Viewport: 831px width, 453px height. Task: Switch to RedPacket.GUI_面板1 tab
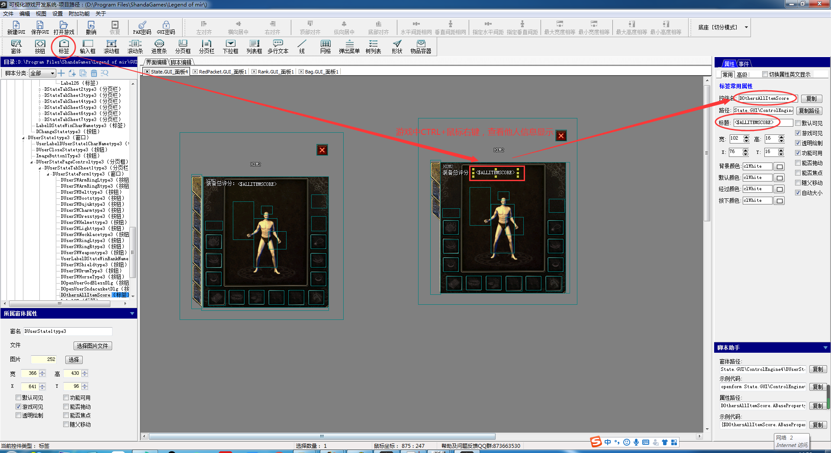219,72
